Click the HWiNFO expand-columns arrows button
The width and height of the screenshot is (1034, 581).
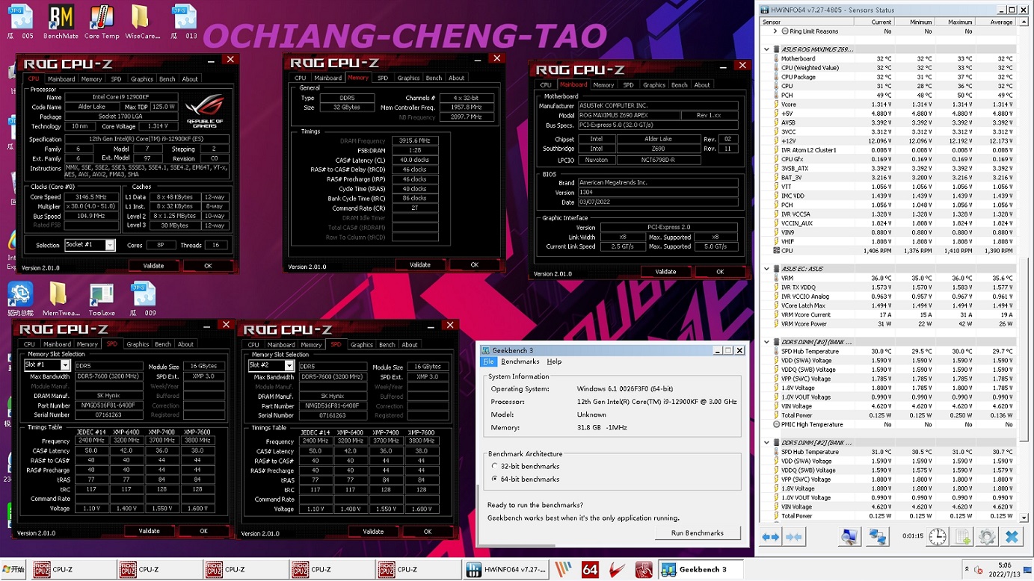(x=771, y=537)
